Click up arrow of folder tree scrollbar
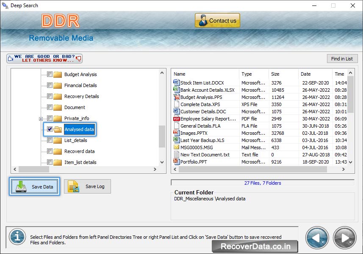This screenshot has height=254, width=363. pos(162,73)
